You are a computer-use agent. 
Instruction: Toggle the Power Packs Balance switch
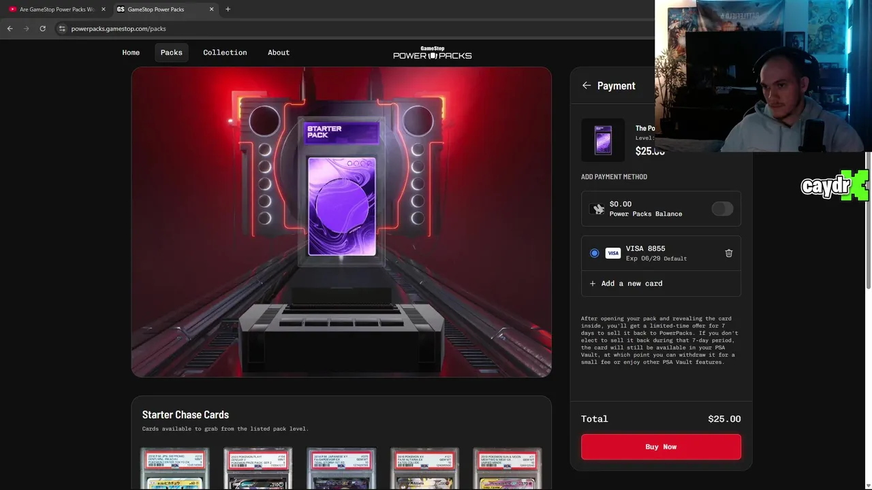click(722, 209)
